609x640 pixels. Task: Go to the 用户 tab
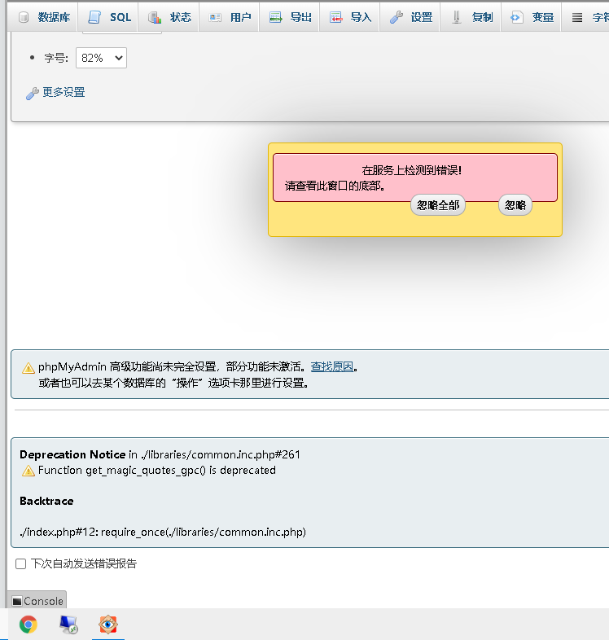click(230, 17)
